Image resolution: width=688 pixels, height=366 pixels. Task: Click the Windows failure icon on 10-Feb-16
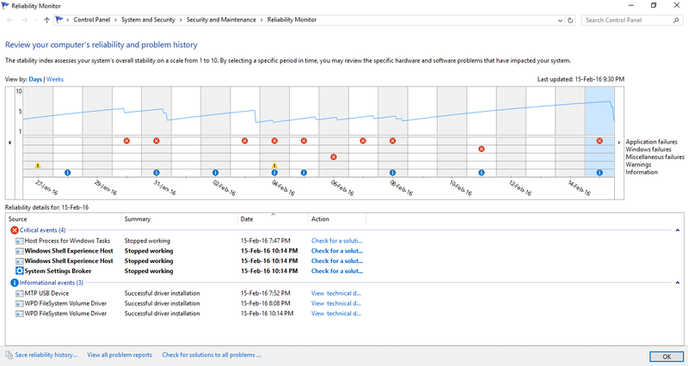(x=482, y=149)
